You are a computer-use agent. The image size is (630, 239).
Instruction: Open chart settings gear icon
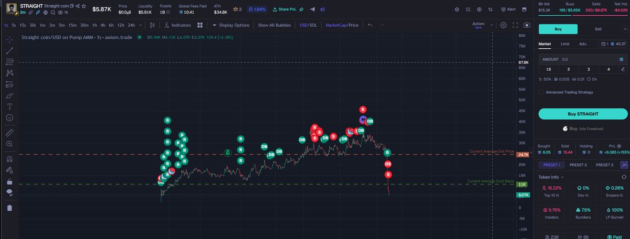pos(503,25)
